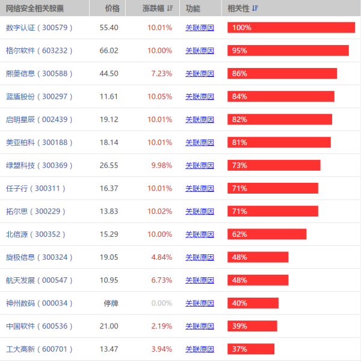This screenshot has width=361, height=362.
Task: Click the 73% correlation bar
Action: pos(274,165)
